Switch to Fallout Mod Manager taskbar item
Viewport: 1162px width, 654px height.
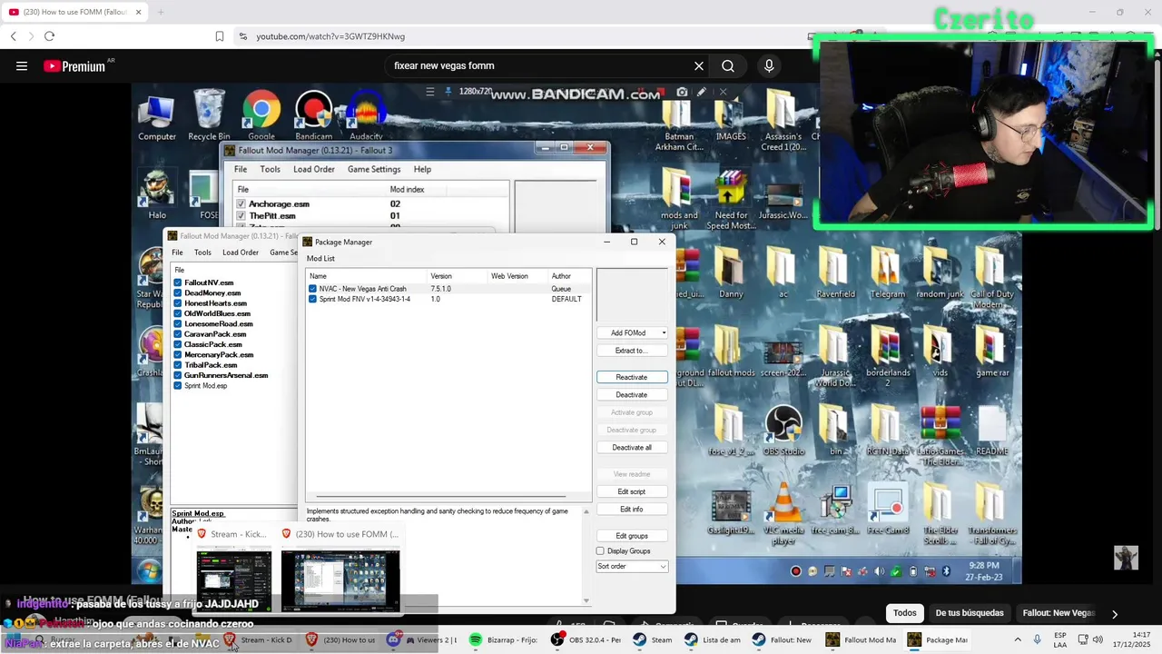click(x=861, y=639)
